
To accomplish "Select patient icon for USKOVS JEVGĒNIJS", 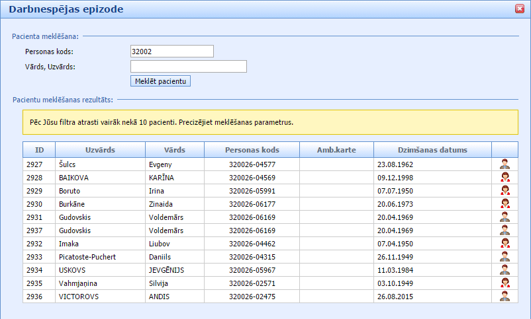I will [505, 270].
